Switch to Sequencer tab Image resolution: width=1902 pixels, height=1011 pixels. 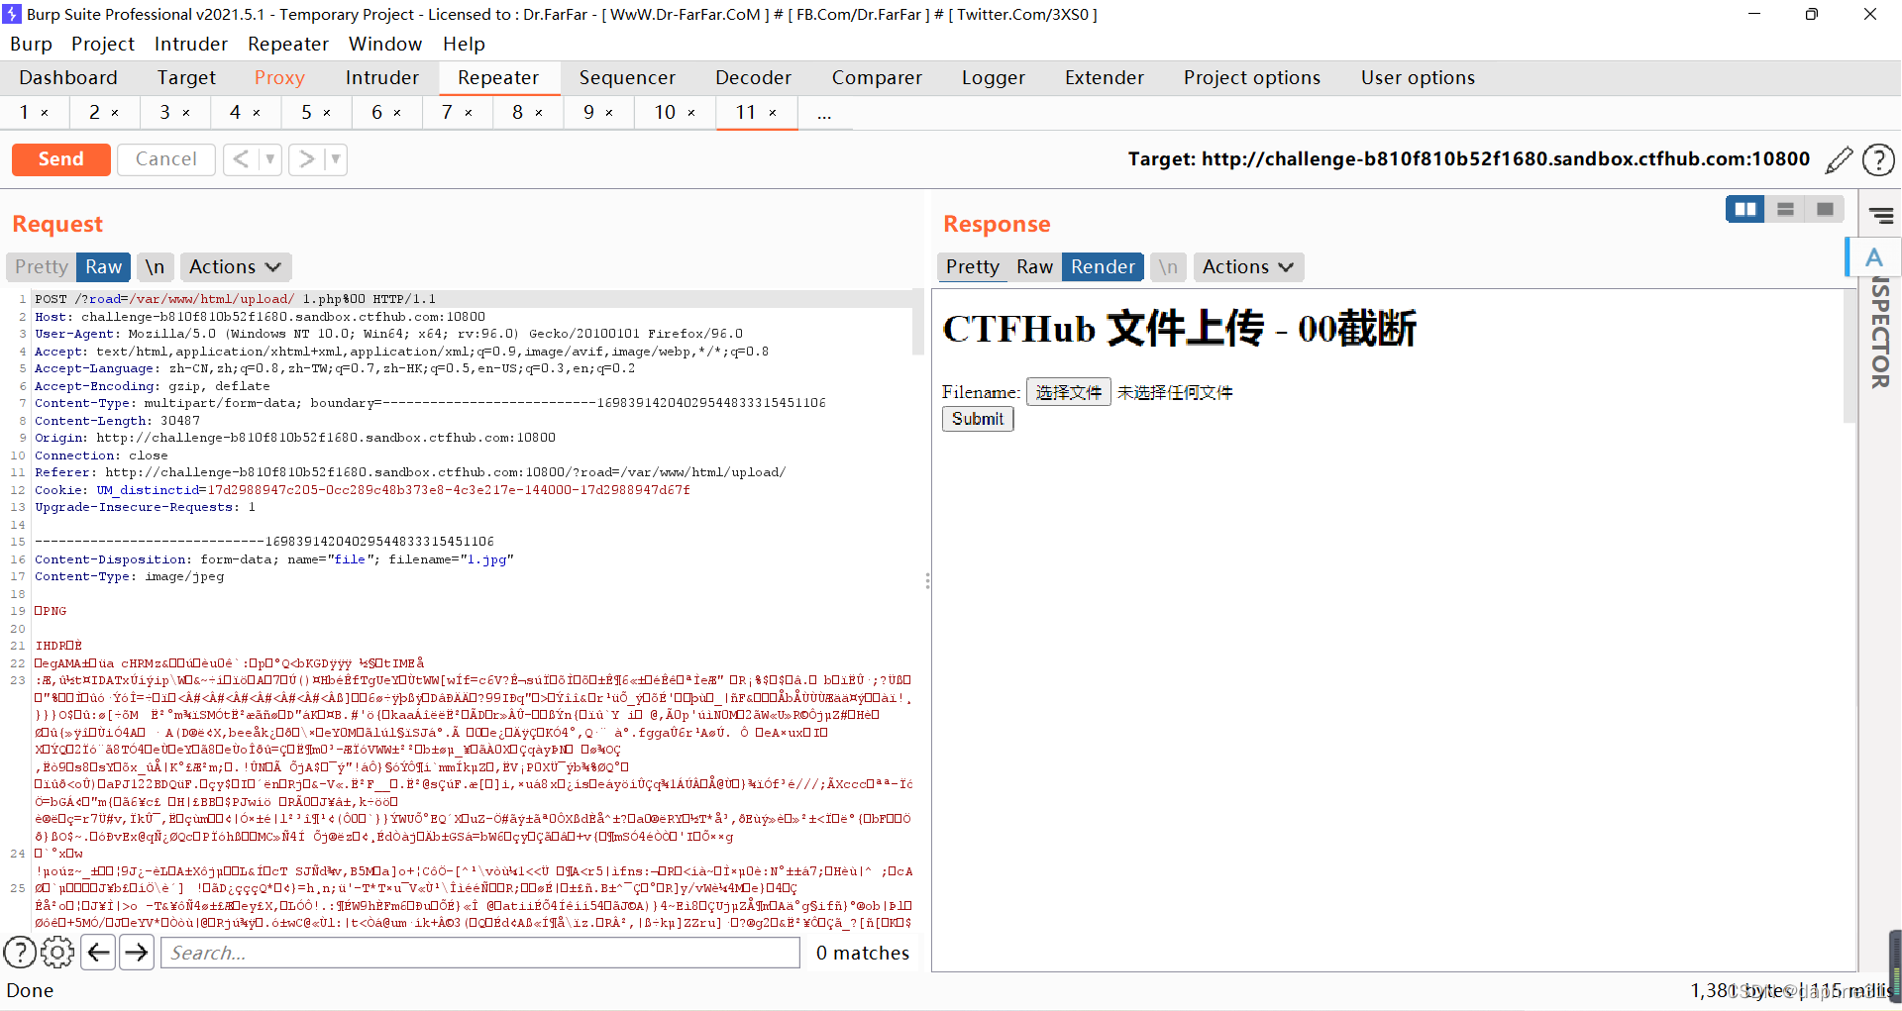pyautogui.click(x=627, y=78)
